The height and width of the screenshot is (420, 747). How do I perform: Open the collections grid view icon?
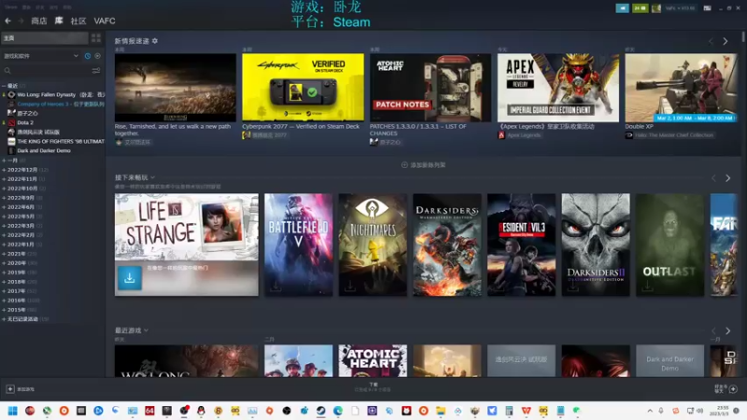(96, 37)
